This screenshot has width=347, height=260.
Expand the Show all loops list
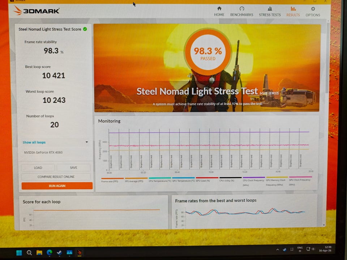coord(34,142)
